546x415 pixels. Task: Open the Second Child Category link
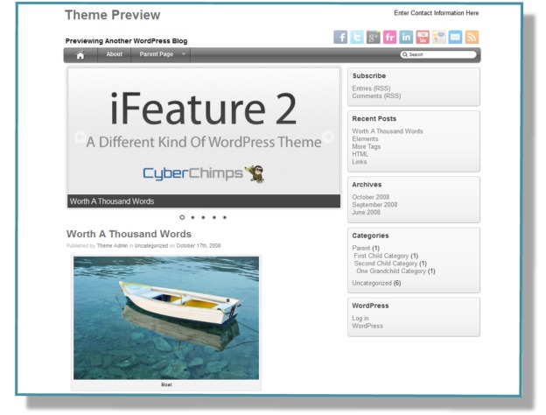[x=386, y=264]
